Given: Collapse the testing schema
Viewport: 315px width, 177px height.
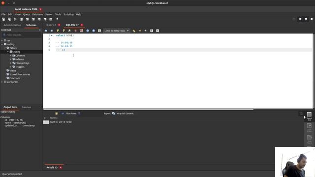Looking at the screenshot, I should coord(2,44).
